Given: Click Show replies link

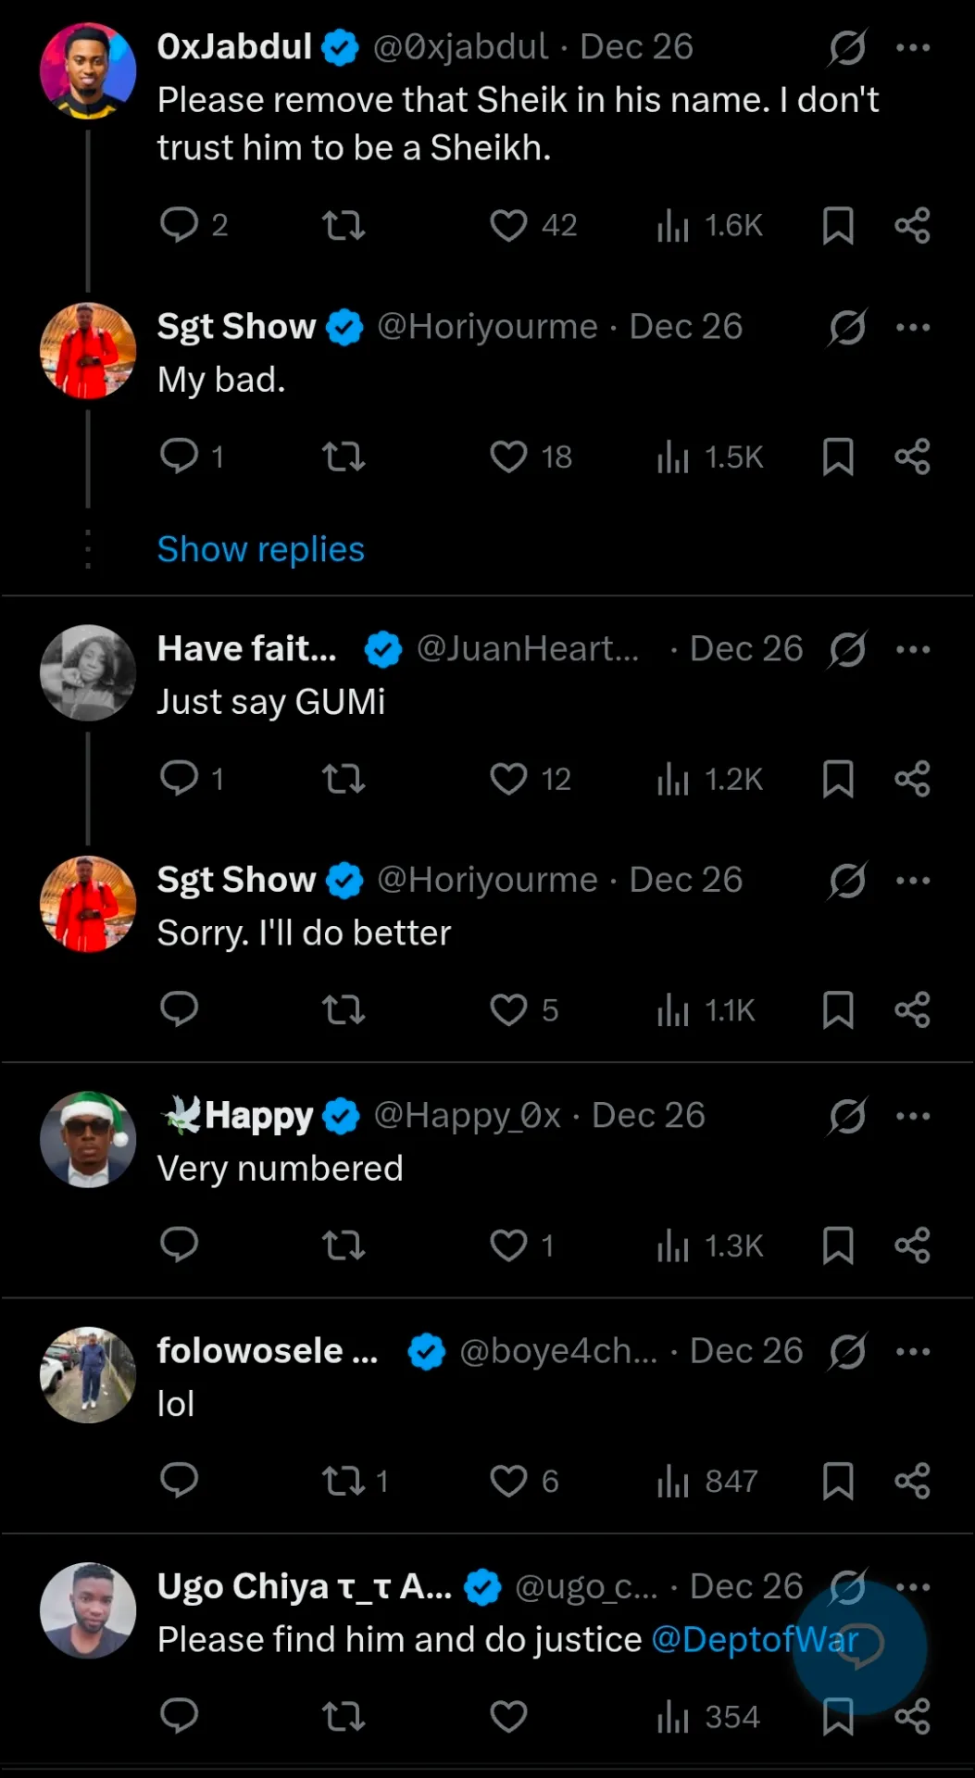Looking at the screenshot, I should (261, 549).
